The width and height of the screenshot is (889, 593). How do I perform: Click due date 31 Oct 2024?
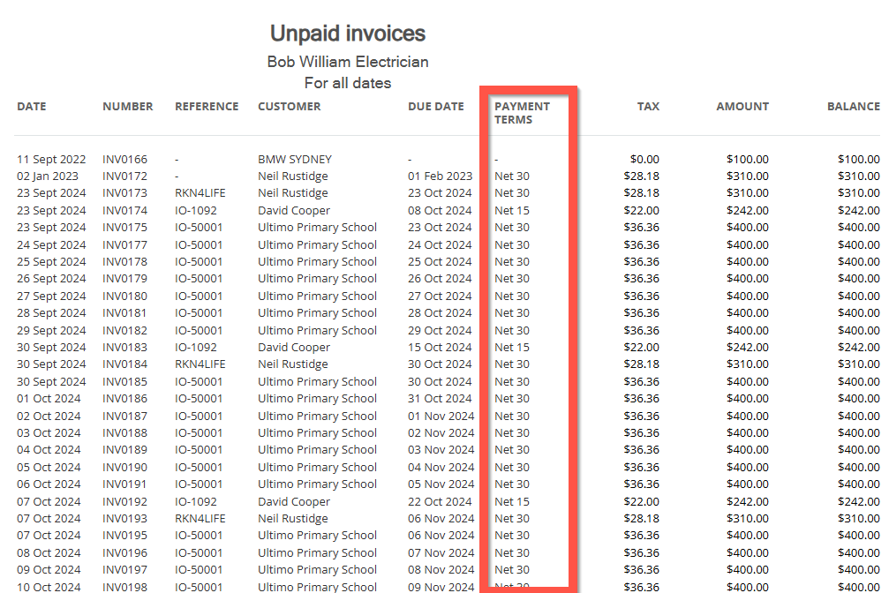[x=440, y=399]
